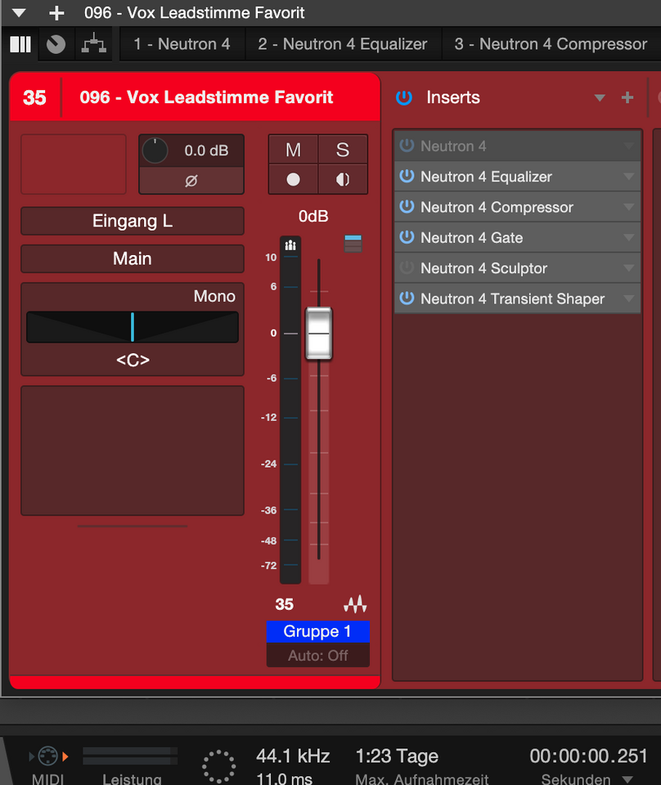Click the circular dotted activity indicator

tap(218, 766)
